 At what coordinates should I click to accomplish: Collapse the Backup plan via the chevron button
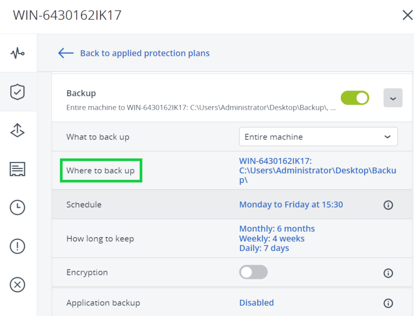(x=393, y=98)
